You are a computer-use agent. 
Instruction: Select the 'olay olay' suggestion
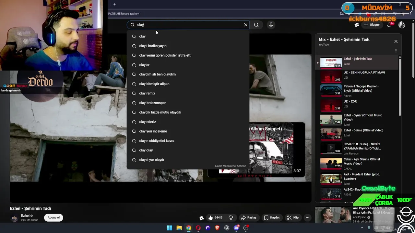(188, 150)
